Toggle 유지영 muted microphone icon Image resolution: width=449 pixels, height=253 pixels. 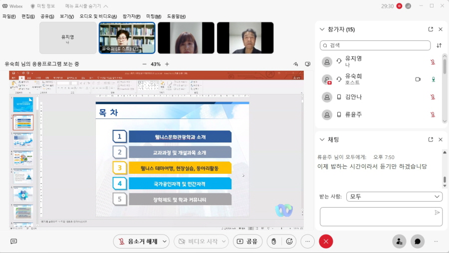click(x=433, y=62)
